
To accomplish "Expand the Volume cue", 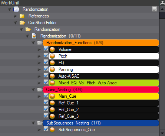I will point(39,49).
